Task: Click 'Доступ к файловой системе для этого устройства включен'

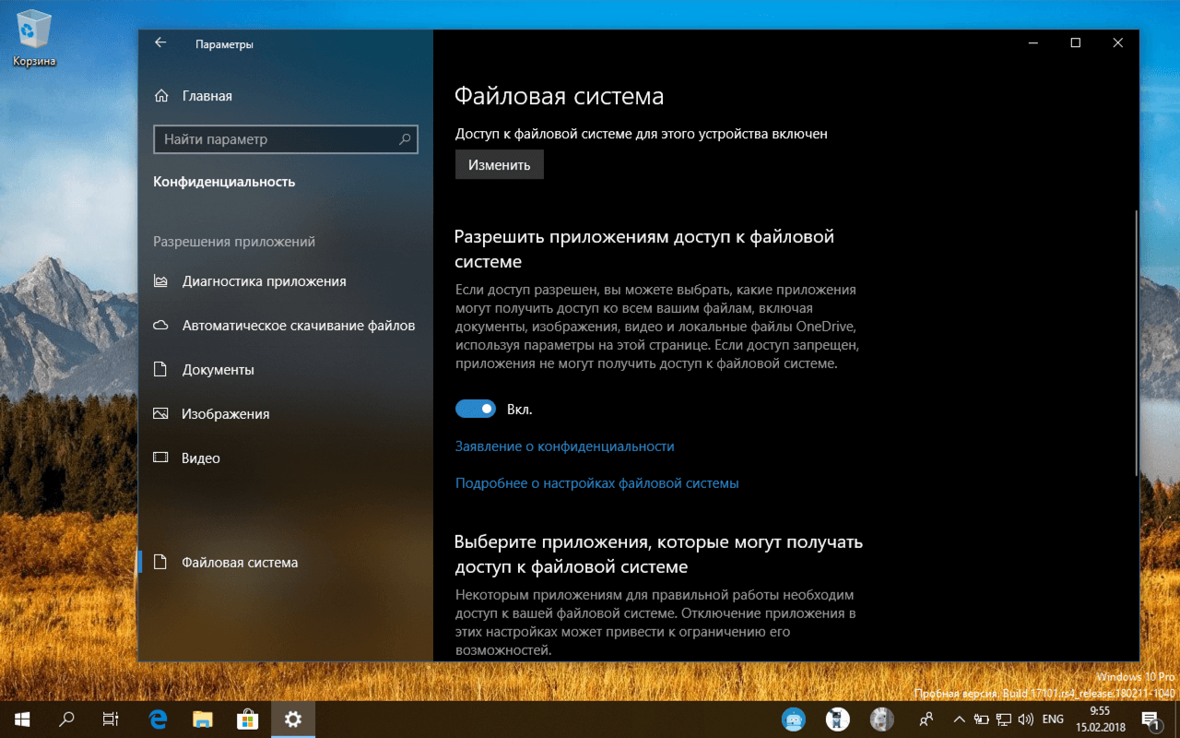Action: tap(642, 134)
